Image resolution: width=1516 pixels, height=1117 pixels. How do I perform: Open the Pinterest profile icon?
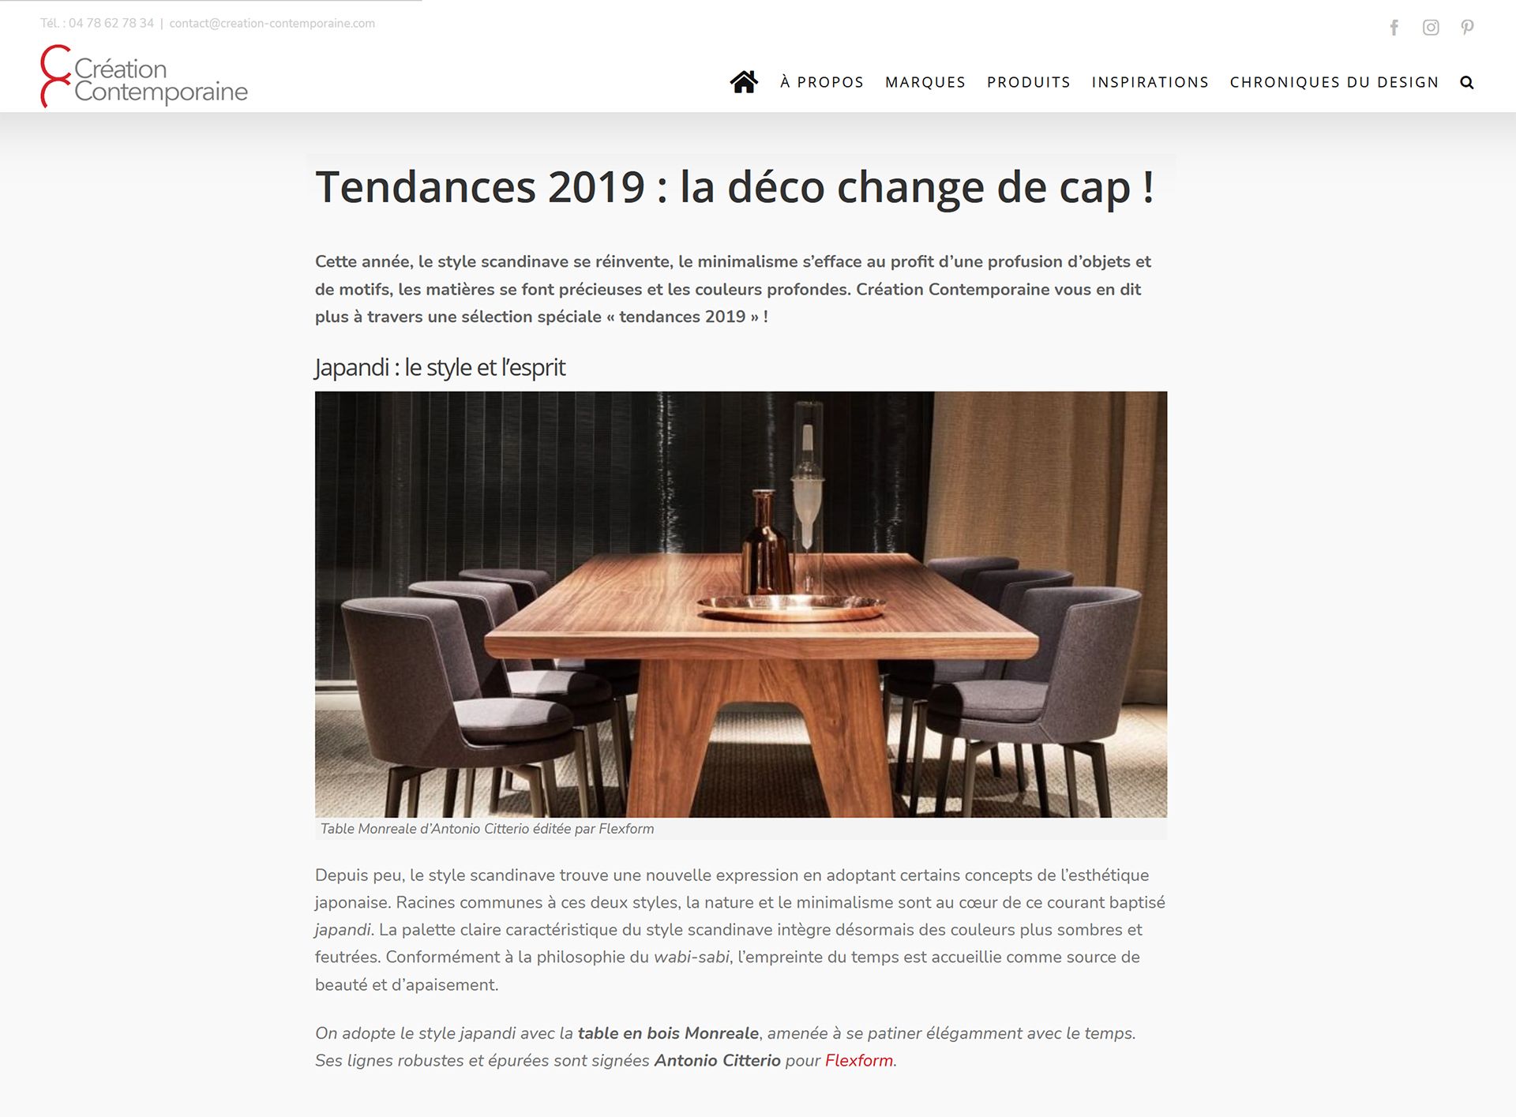(1467, 28)
